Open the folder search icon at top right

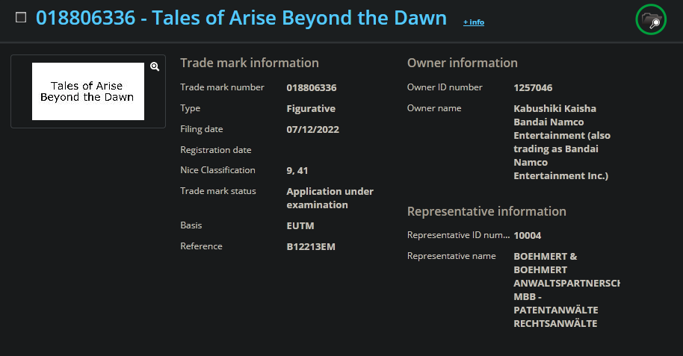651,19
